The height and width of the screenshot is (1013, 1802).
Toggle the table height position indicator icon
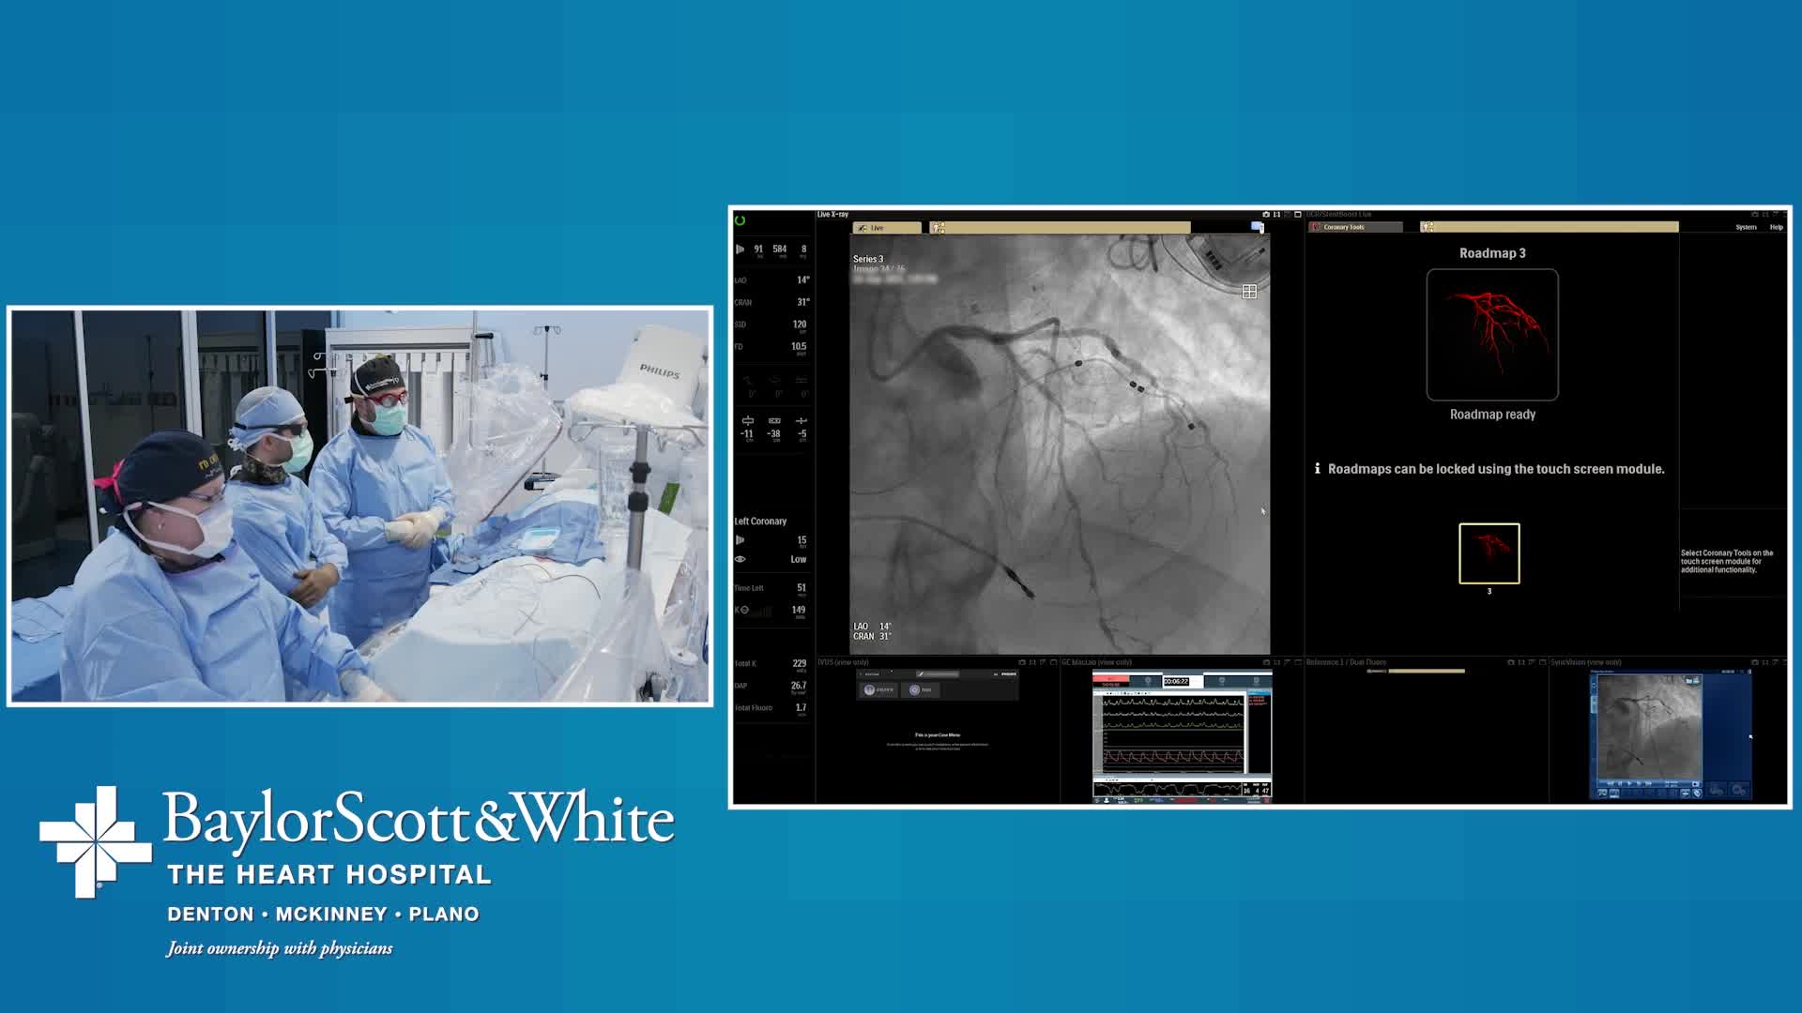(x=802, y=421)
